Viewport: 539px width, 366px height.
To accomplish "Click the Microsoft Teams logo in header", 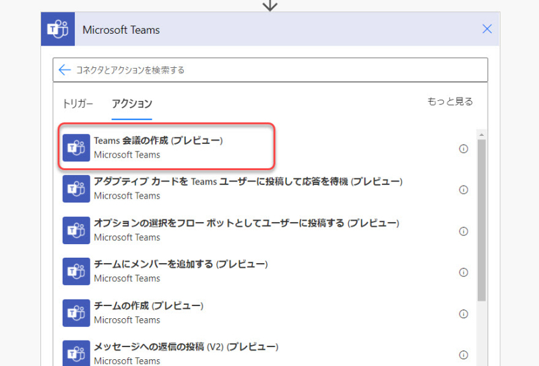I will [x=58, y=29].
